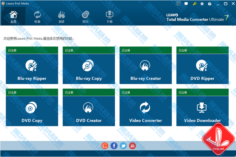Click the 已注册 label above Blu-ray Copy
Image resolution: width=236 pixels, height=157 pixels.
(69, 50)
